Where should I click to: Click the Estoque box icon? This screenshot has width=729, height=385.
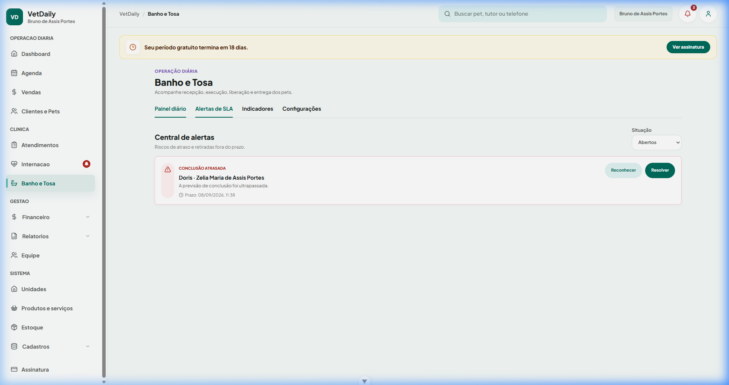pos(14,327)
